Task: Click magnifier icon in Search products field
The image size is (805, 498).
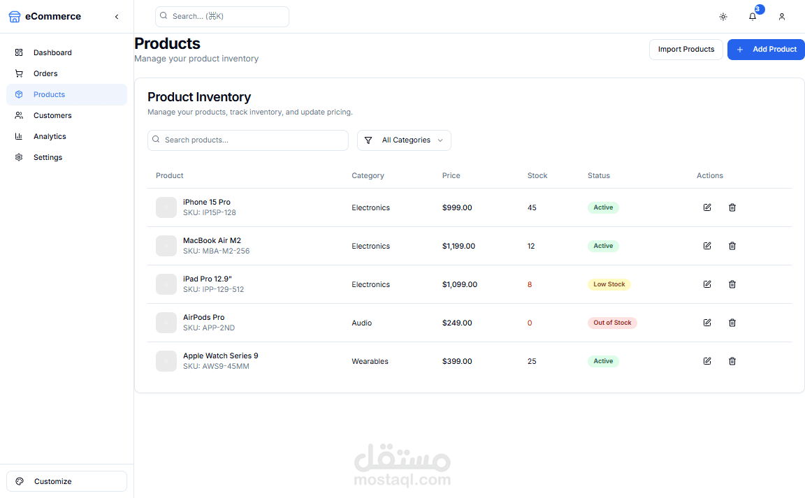Action: pos(156,140)
